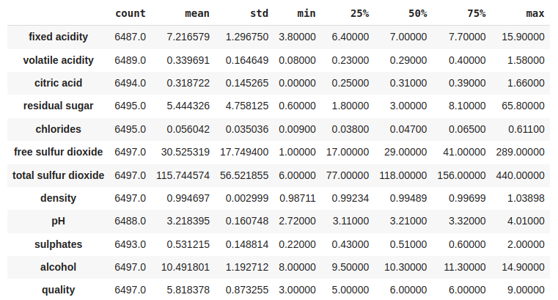Click std value 0.145265

pos(247,83)
